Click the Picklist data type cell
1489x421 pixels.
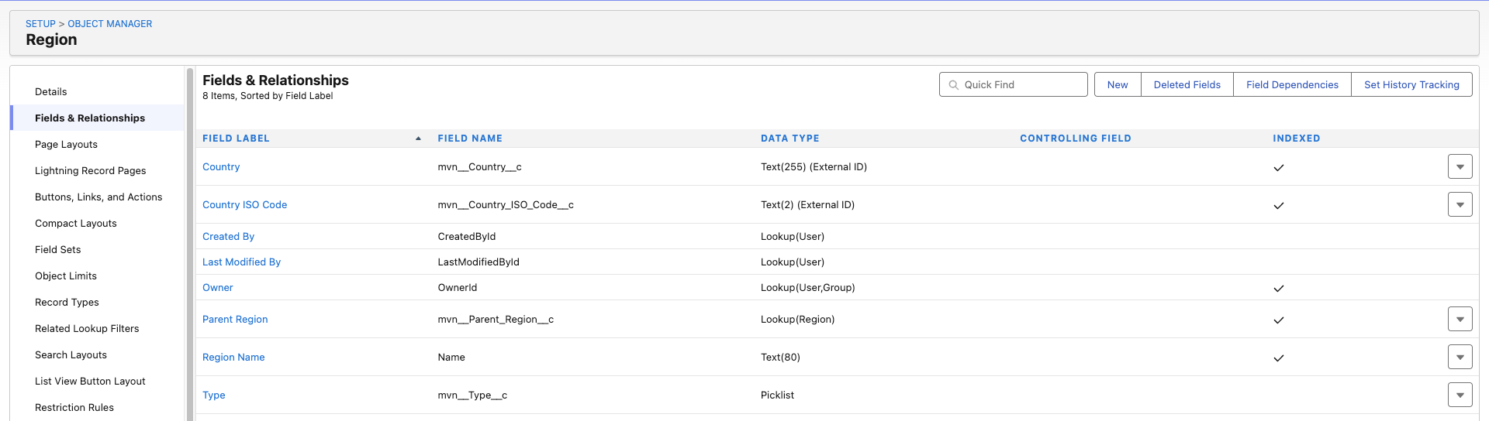point(777,395)
